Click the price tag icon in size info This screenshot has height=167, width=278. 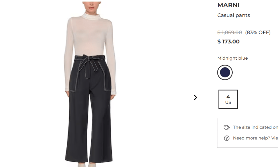pos(227,127)
